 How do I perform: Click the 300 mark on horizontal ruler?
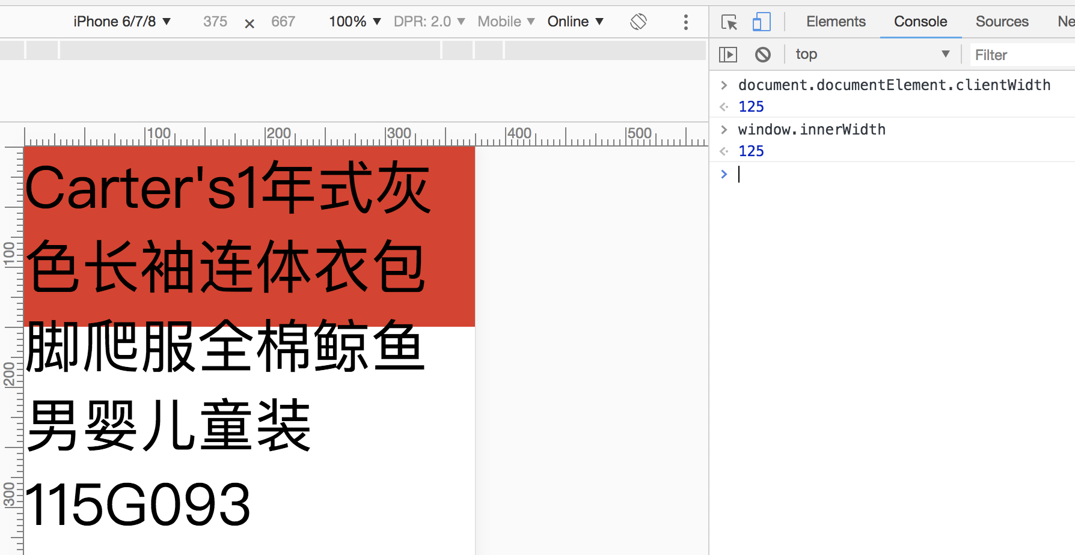399,133
